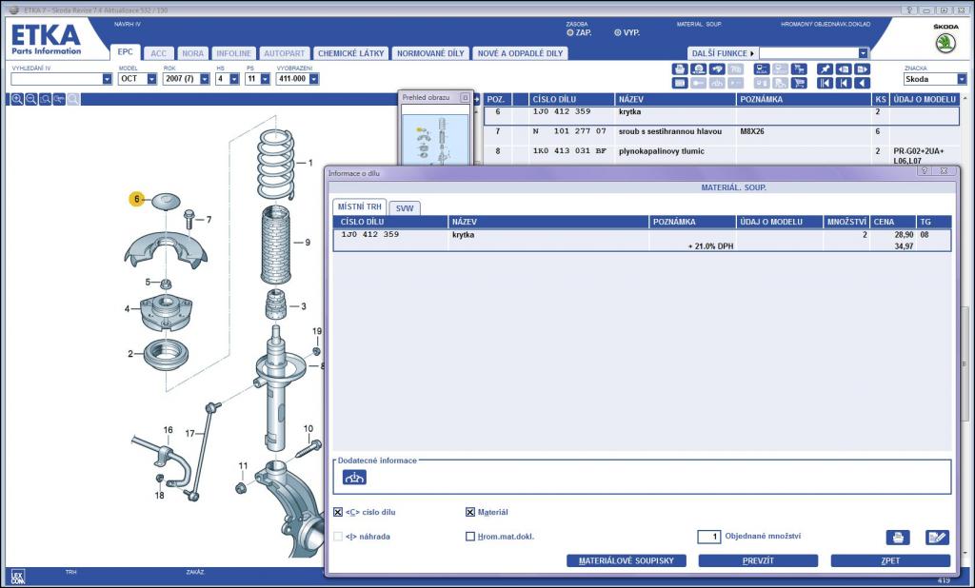Click the single-bar skip-back icon

[844, 83]
